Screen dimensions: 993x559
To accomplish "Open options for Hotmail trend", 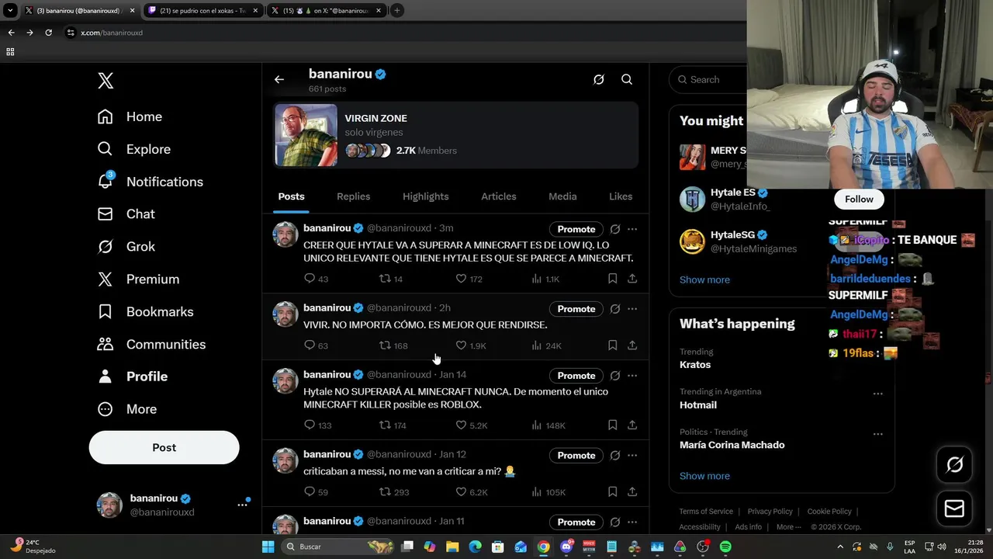I will tap(877, 394).
